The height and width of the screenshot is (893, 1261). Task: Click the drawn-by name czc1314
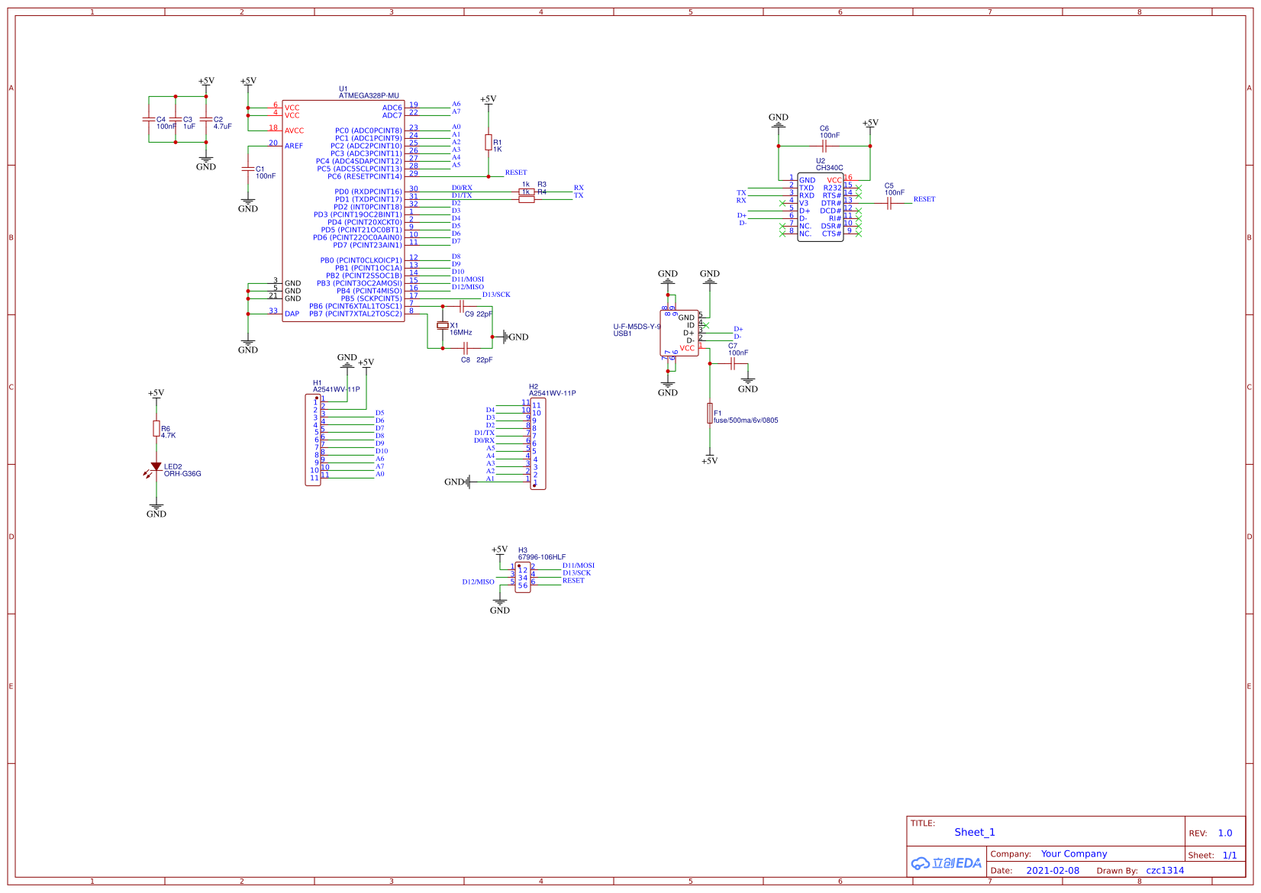1165,871
